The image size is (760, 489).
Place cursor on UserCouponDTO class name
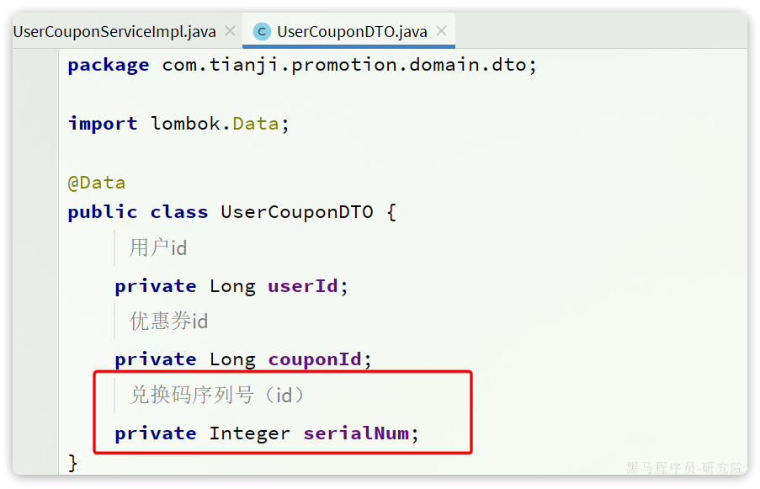(296, 212)
